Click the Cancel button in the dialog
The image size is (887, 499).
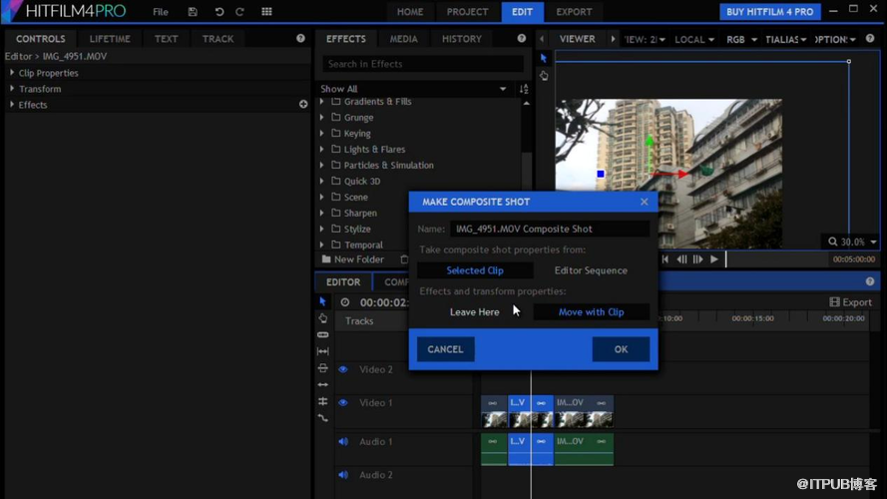pyautogui.click(x=445, y=349)
